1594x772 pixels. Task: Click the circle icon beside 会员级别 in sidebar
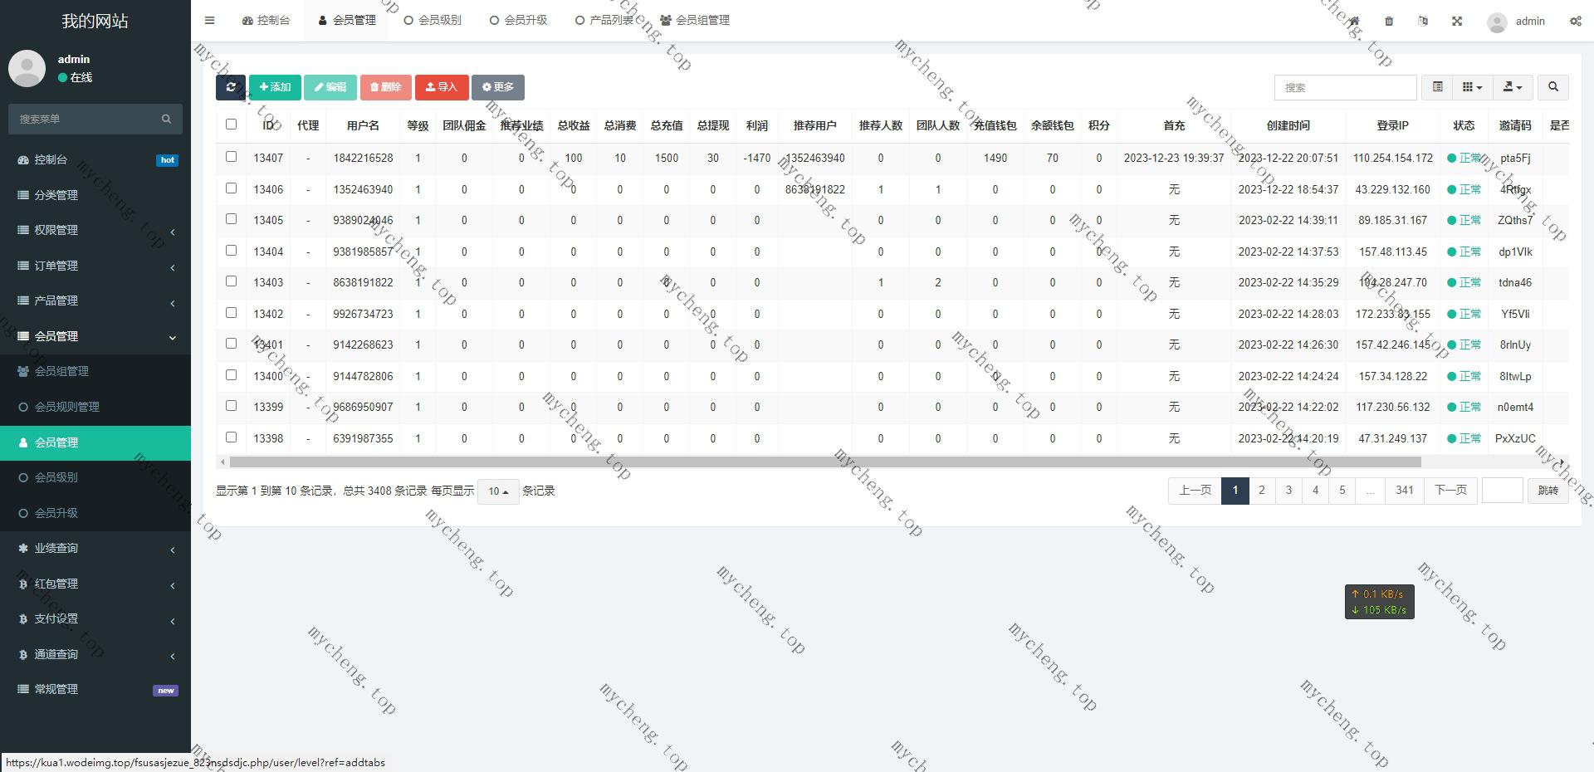point(23,477)
